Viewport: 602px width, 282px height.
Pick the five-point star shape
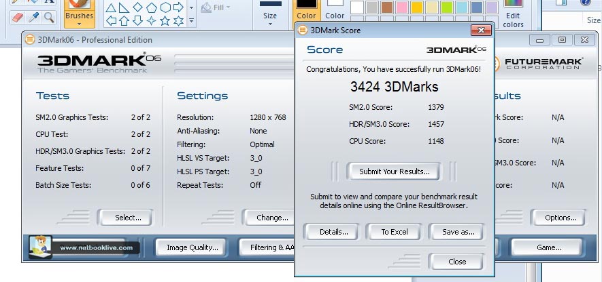coord(165,20)
